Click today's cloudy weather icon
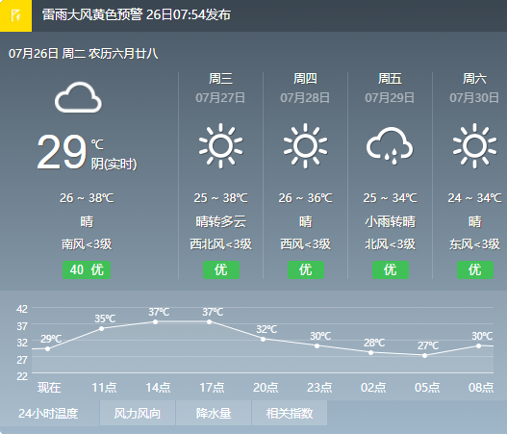Viewport: 507px width, 434px height. tap(78, 97)
